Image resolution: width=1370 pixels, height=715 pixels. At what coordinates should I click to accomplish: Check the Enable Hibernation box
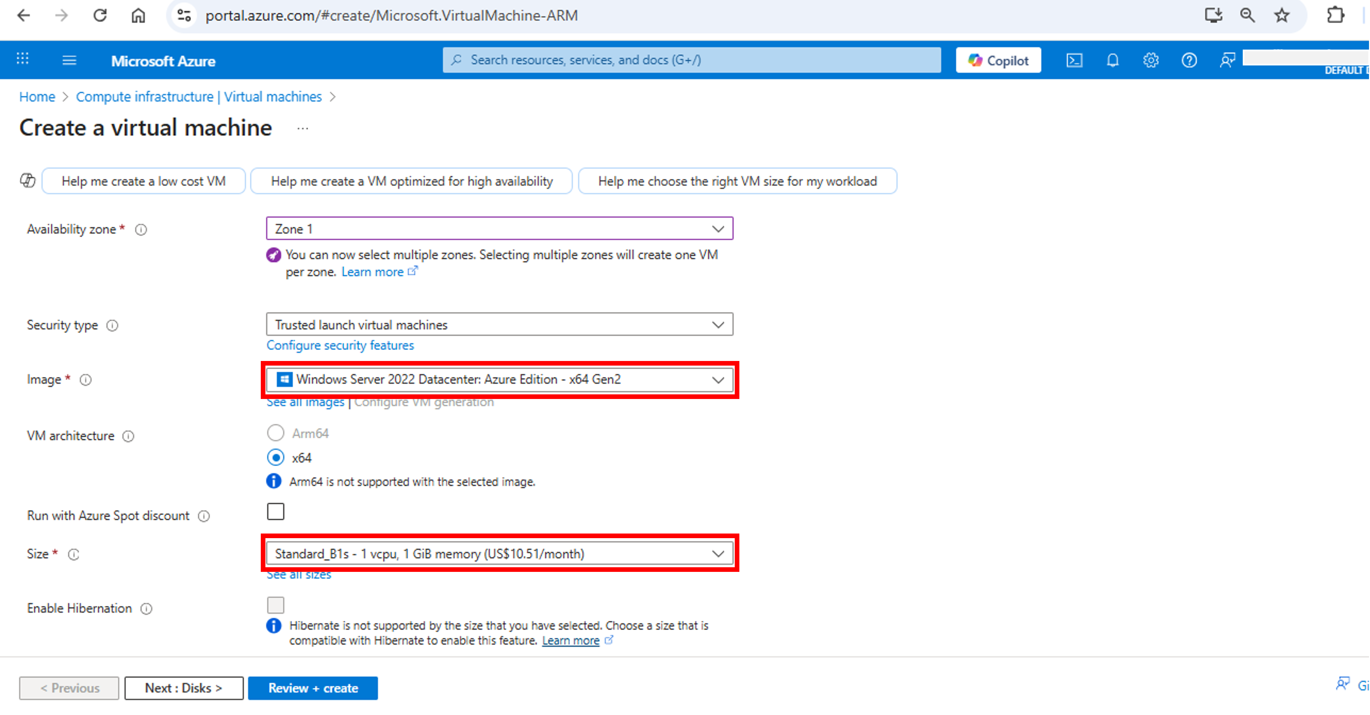276,605
